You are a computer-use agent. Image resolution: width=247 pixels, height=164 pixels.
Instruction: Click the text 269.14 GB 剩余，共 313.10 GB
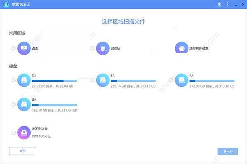tap(133, 86)
